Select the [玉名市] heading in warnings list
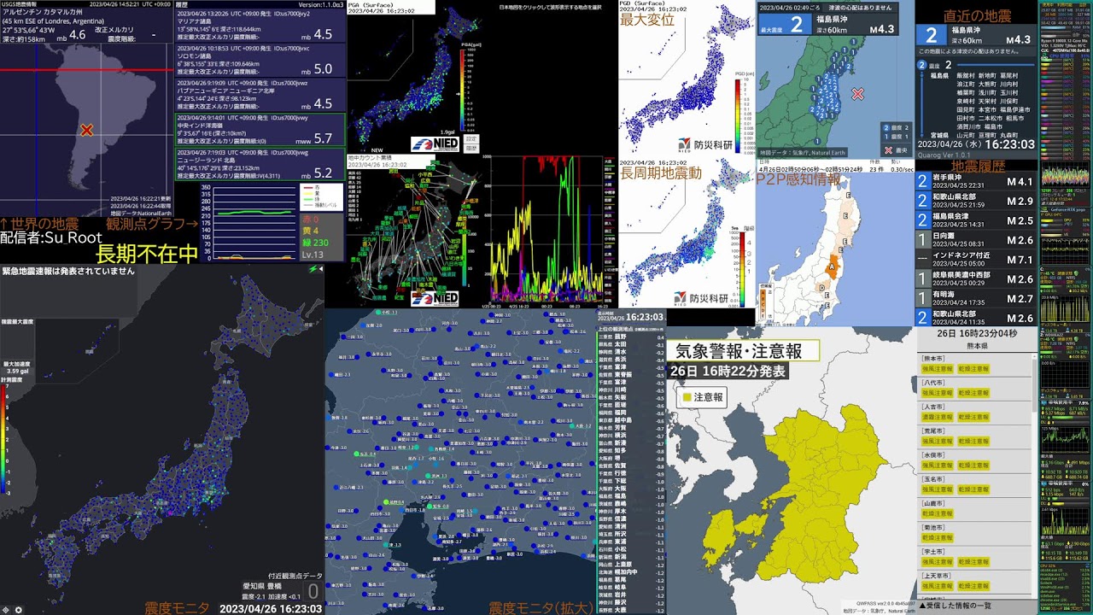1093x615 pixels. point(933,479)
